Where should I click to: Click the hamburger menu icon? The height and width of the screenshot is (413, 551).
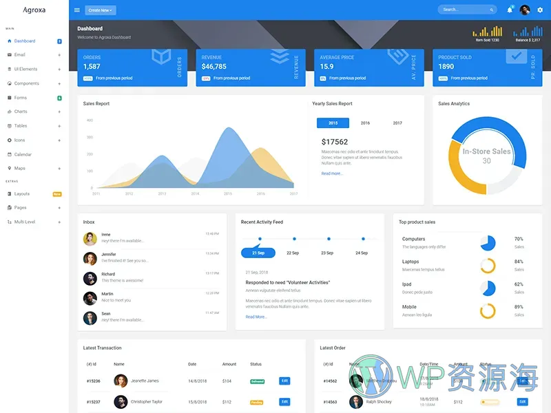coord(77,10)
